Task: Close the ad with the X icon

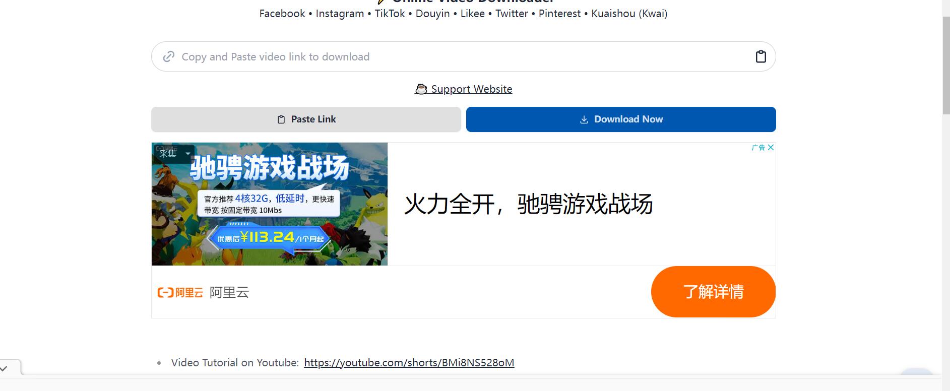Action: tap(771, 147)
